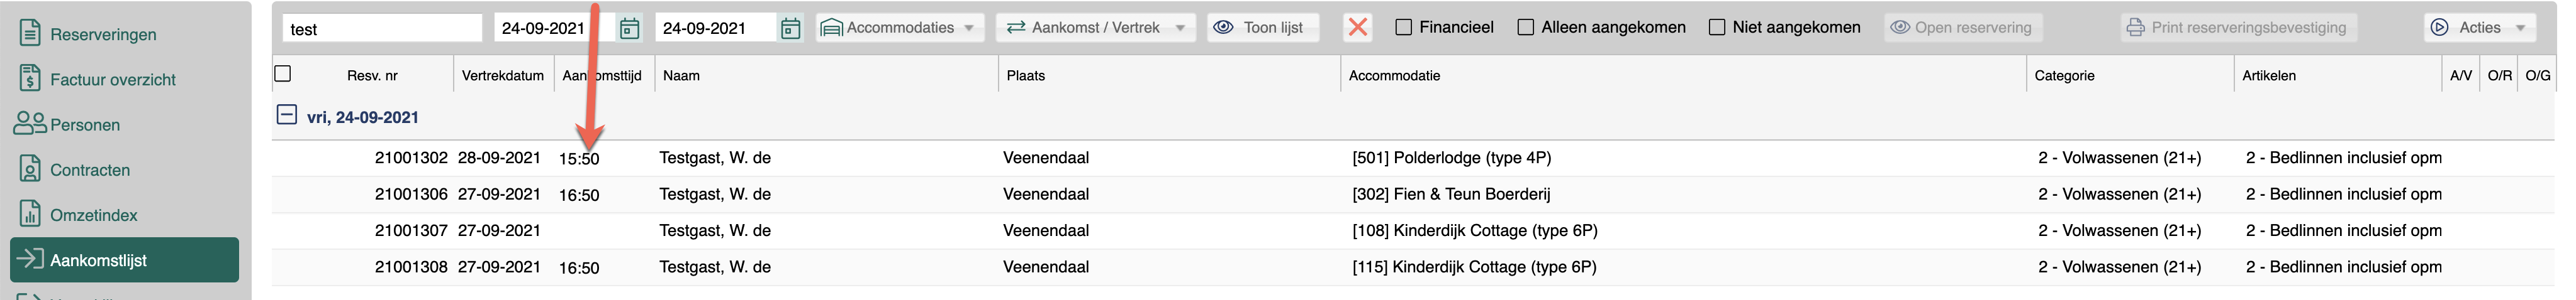Open the Factuur overzicht invoice icon
2576x300 pixels.
31,78
